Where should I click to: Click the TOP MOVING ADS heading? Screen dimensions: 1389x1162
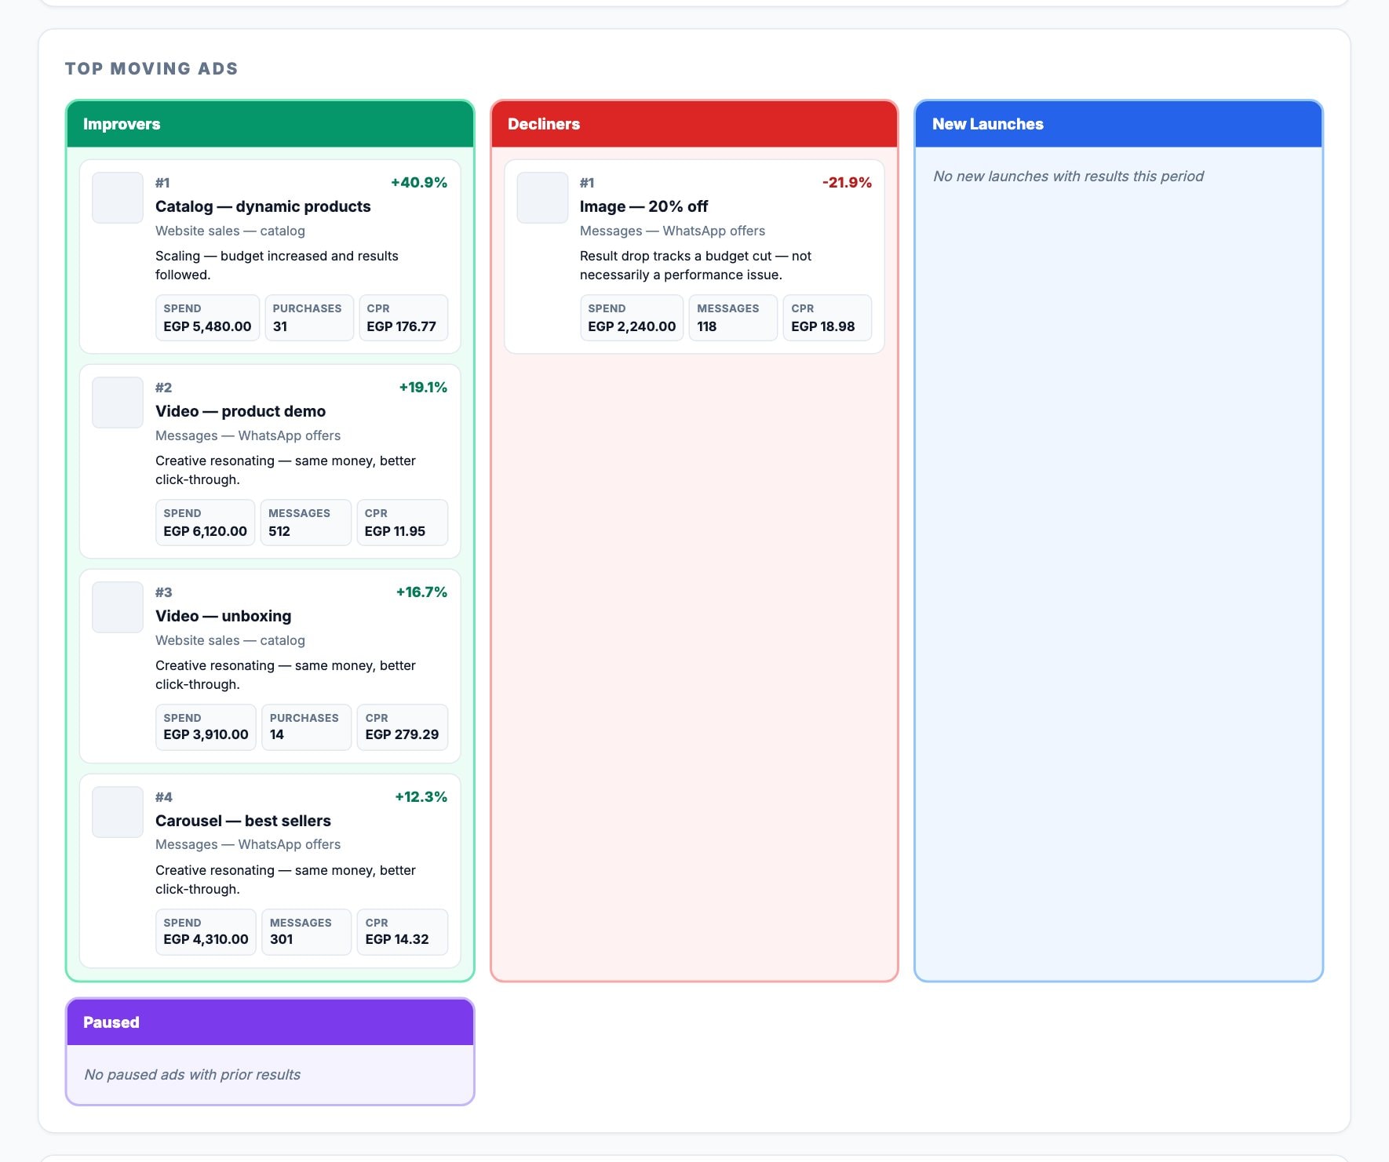pyautogui.click(x=151, y=68)
